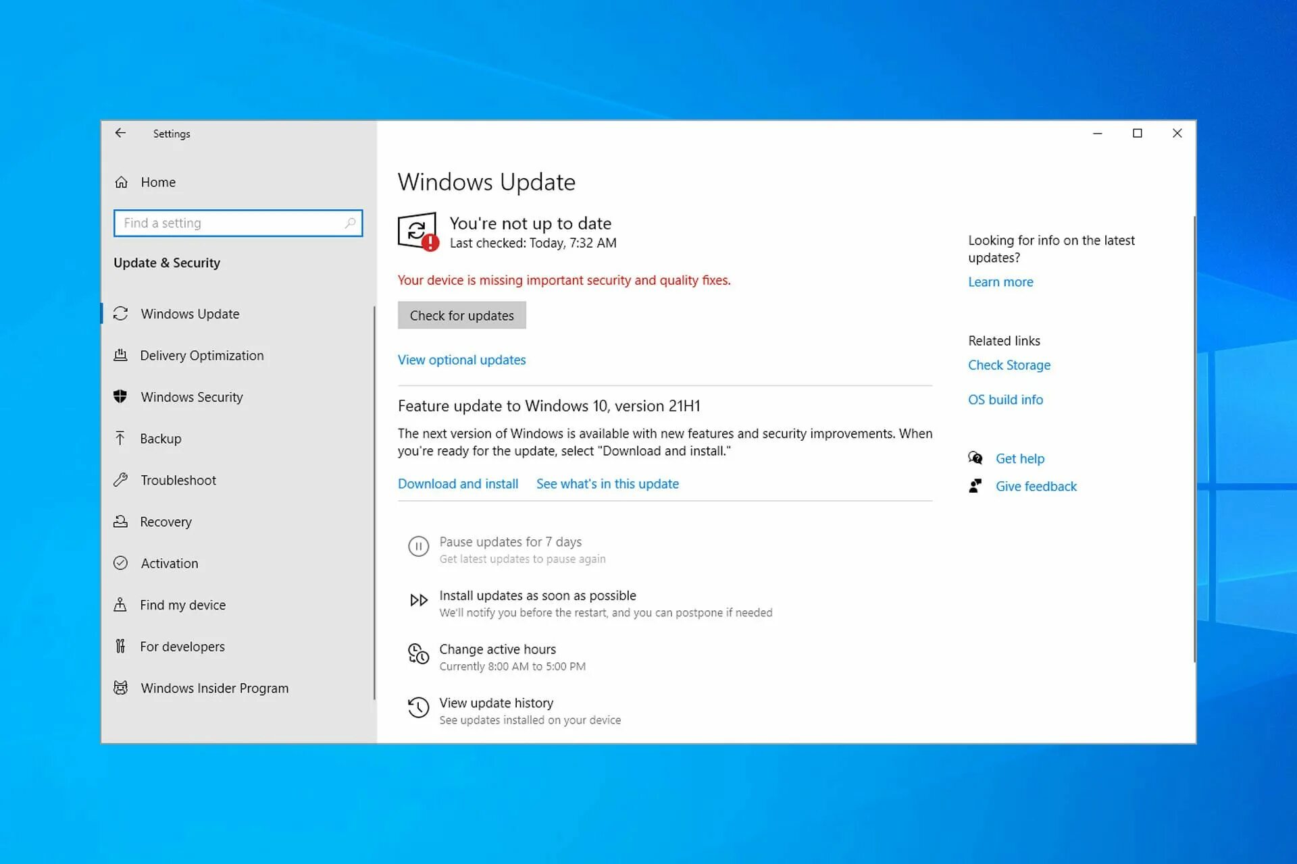Click the back arrow in Settings

tap(120, 133)
